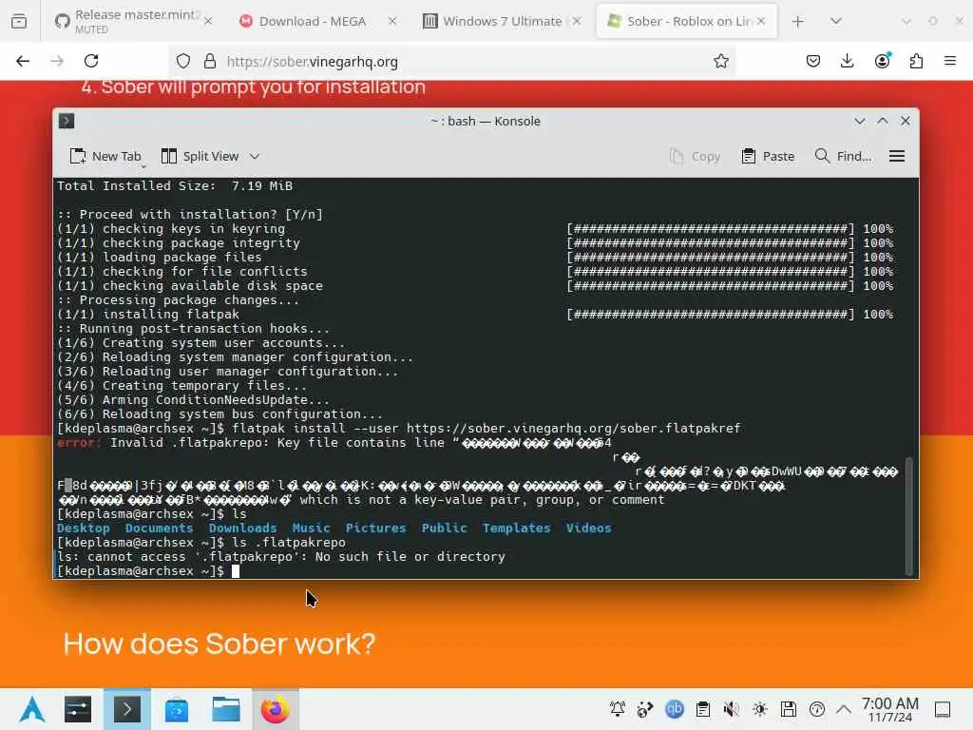Close the Download - MEGA tab

point(392,21)
